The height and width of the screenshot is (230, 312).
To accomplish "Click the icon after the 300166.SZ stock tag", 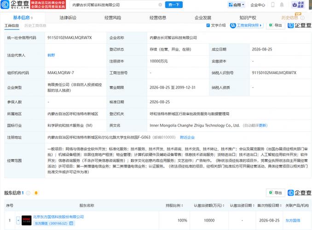I will click(71, 224).
